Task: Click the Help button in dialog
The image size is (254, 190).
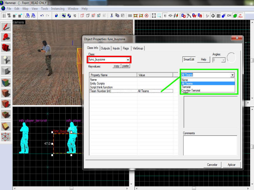Action: click(x=204, y=60)
